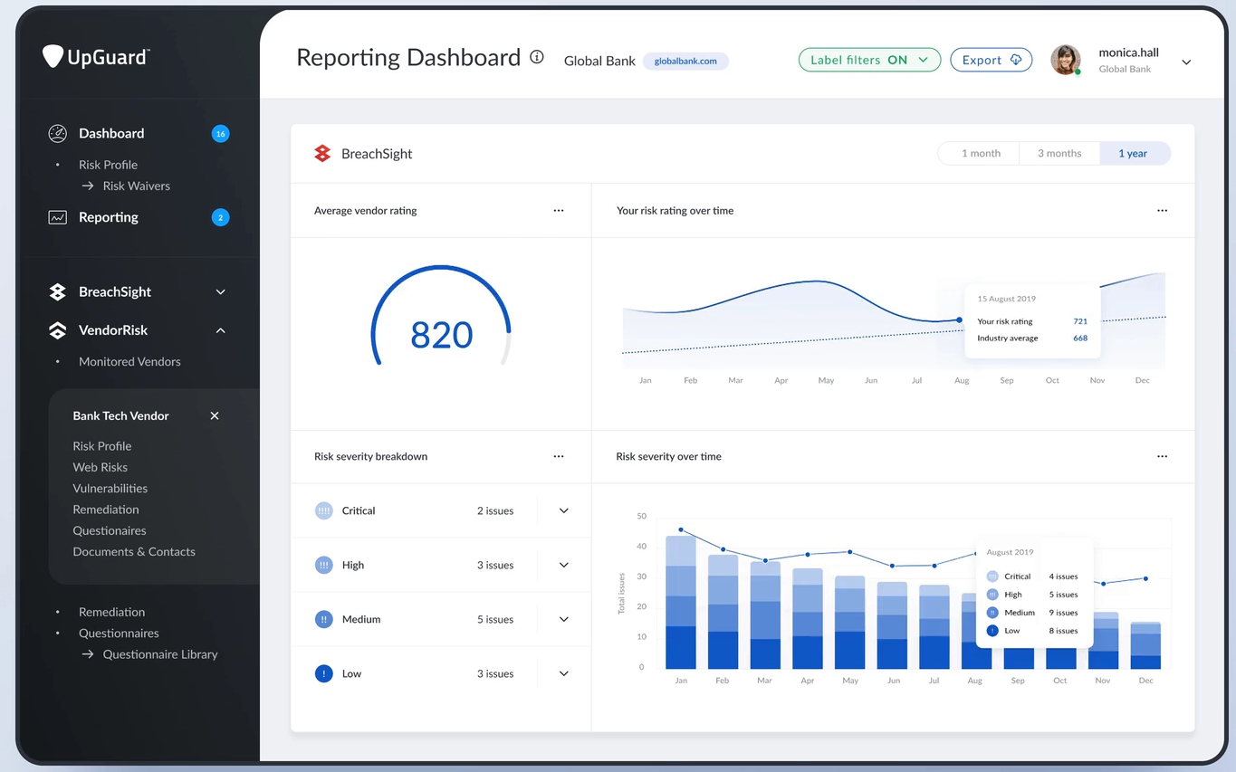Open Questionnaires in VendorRisk section
The image size is (1236, 772).
click(119, 634)
